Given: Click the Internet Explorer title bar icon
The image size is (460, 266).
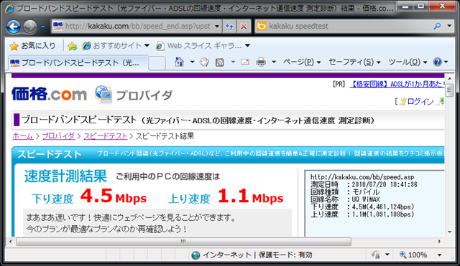Looking at the screenshot, I should point(9,9).
